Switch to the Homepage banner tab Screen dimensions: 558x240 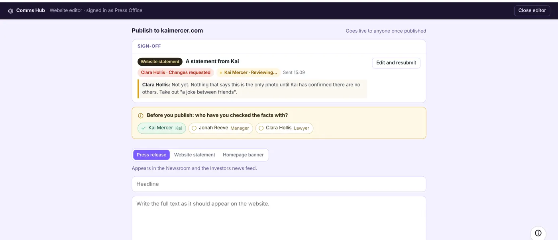point(243,155)
